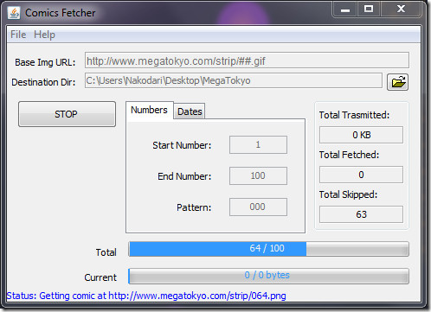
Task: Open the Help menu
Action: tap(44, 35)
